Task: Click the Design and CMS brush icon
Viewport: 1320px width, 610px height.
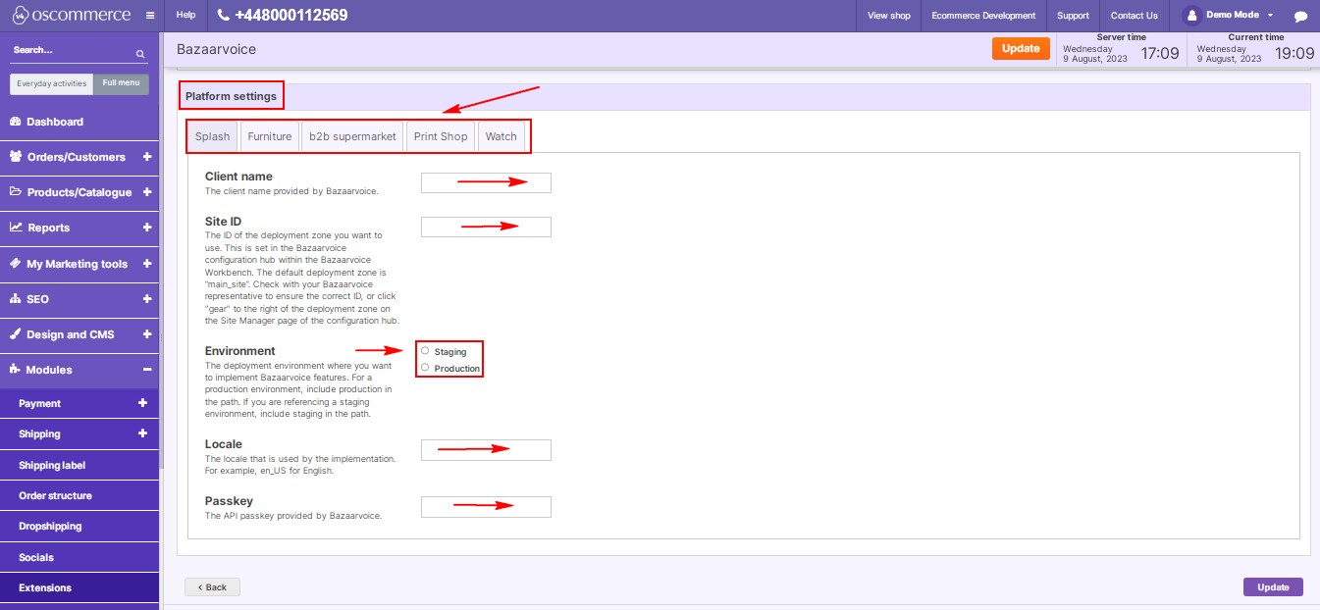Action: tap(16, 334)
